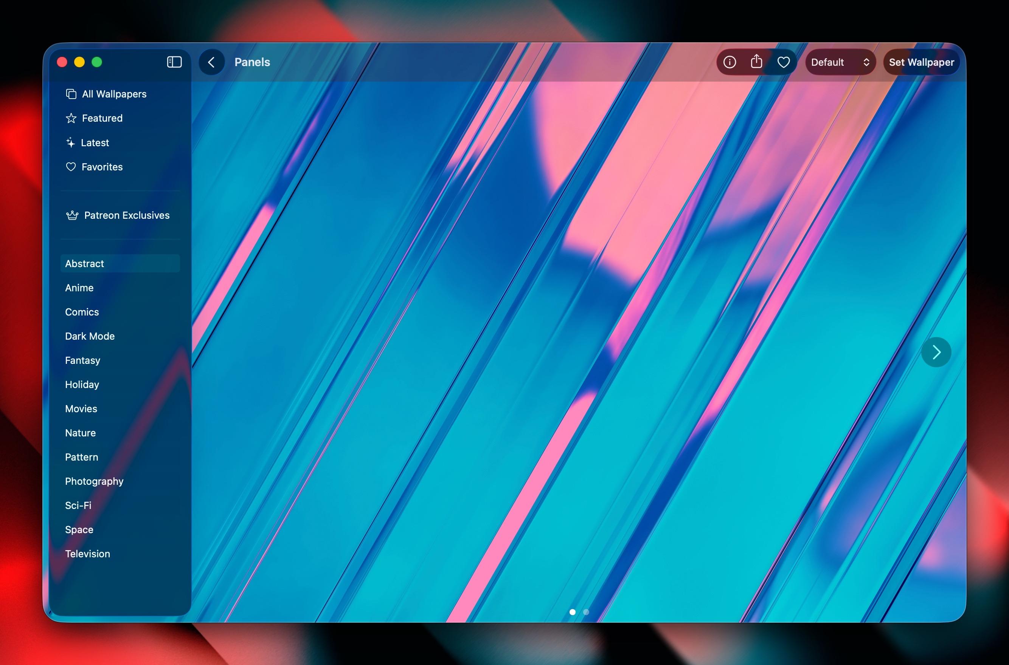This screenshot has height=665, width=1009.
Task: Close the wallpaper app window
Action: pyautogui.click(x=62, y=62)
